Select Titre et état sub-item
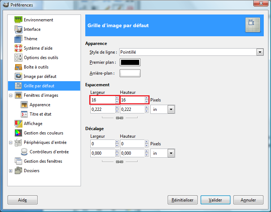 pyautogui.click(x=40, y=114)
